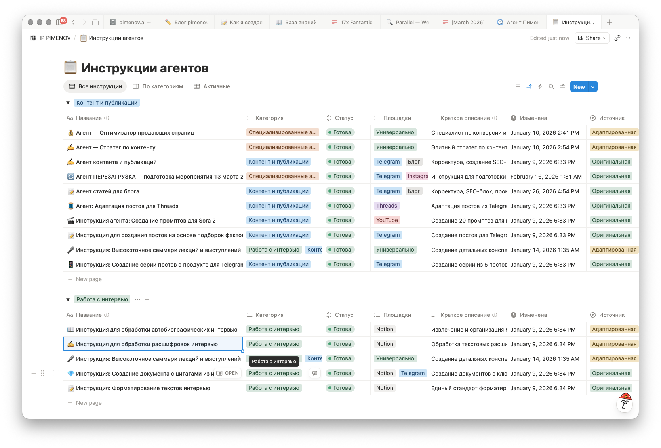Open new browser tab with plus
Viewport: 661px width, 448px height.
pyautogui.click(x=609, y=22)
